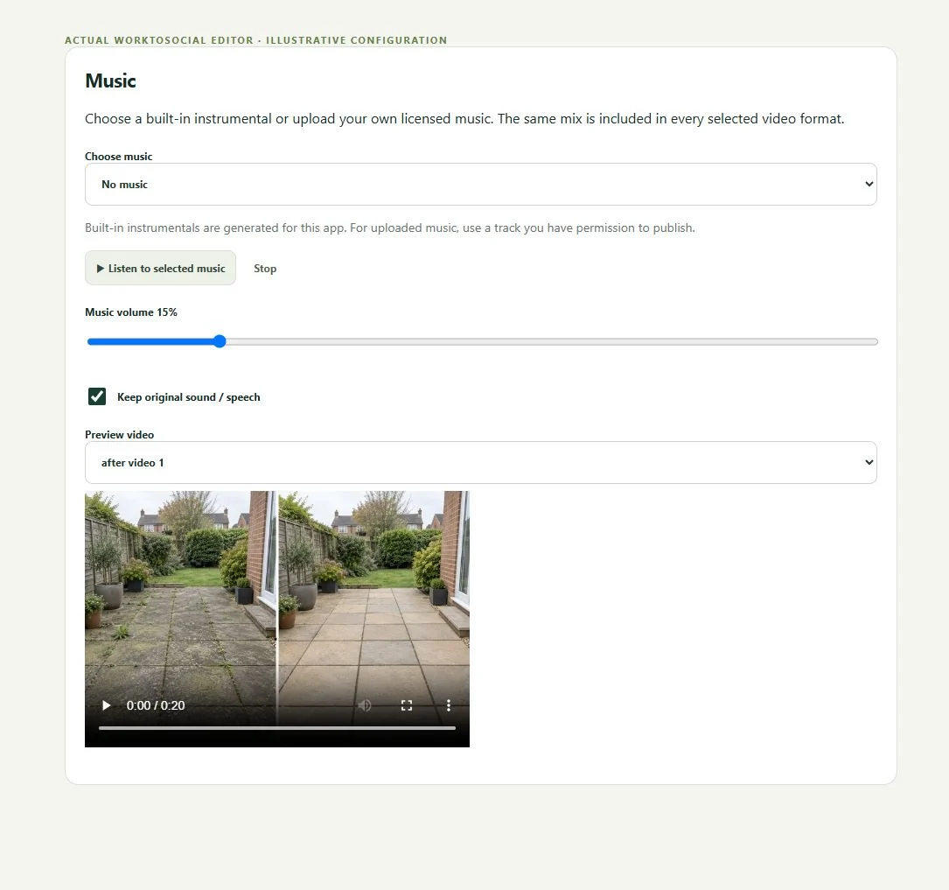Open the Choose music dropdown
Screen dimensions: 949x890
point(480,184)
